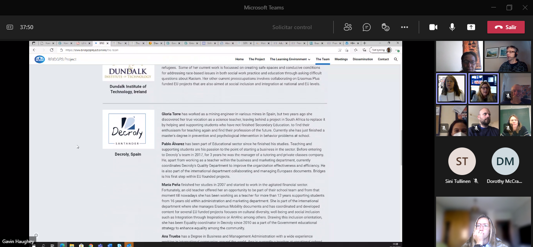Open the reactions and raise hand icon
Image resolution: width=533 pixels, height=247 pixels.
tap(386, 27)
